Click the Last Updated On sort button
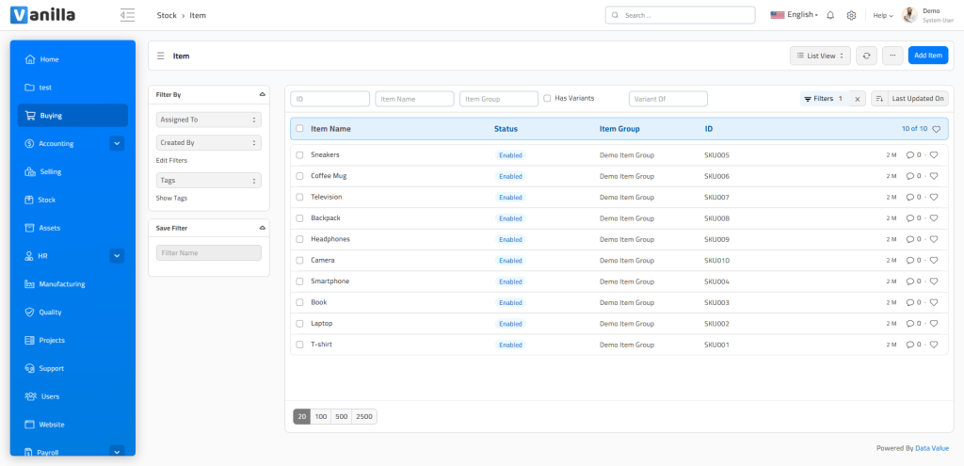The image size is (964, 466). (x=918, y=98)
